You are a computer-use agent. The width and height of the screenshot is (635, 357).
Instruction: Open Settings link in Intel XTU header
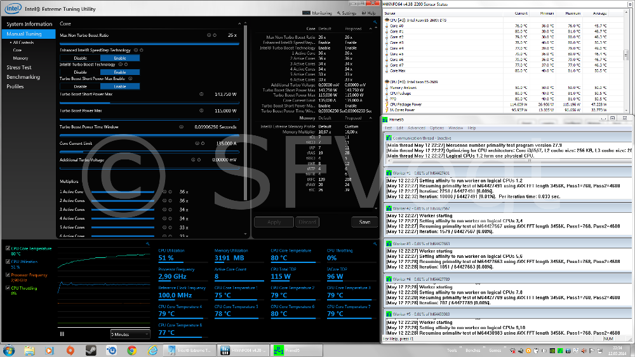347,13
